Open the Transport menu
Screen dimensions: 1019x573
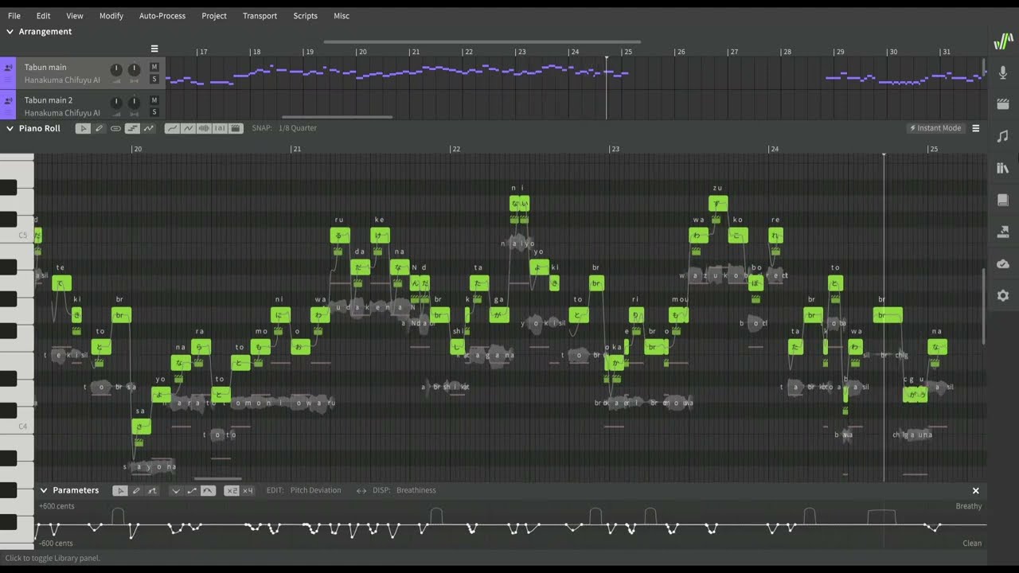coord(260,16)
